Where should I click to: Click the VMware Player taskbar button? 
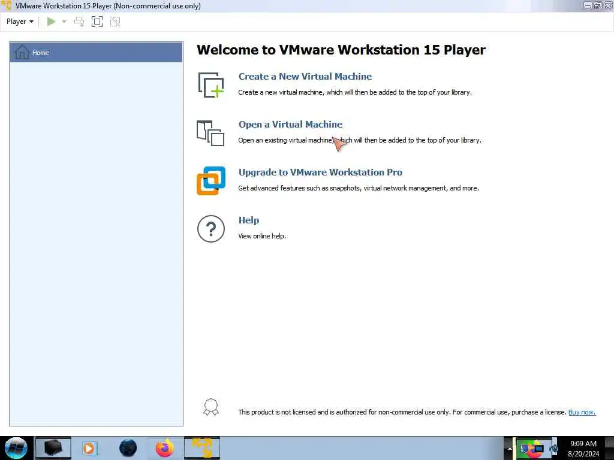pyautogui.click(x=202, y=448)
